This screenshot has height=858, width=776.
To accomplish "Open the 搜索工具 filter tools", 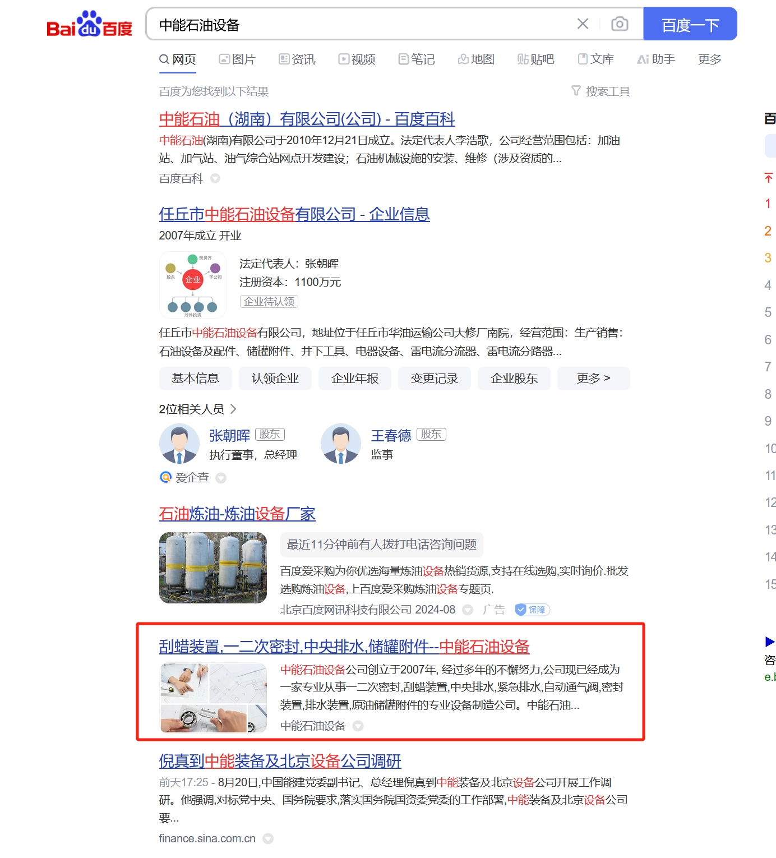I will [x=602, y=91].
